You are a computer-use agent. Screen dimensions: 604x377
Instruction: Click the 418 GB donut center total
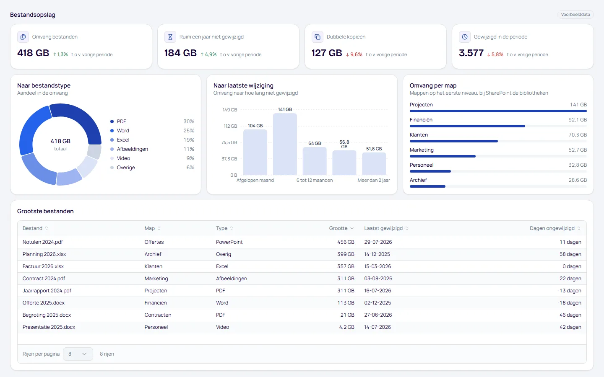point(60,142)
